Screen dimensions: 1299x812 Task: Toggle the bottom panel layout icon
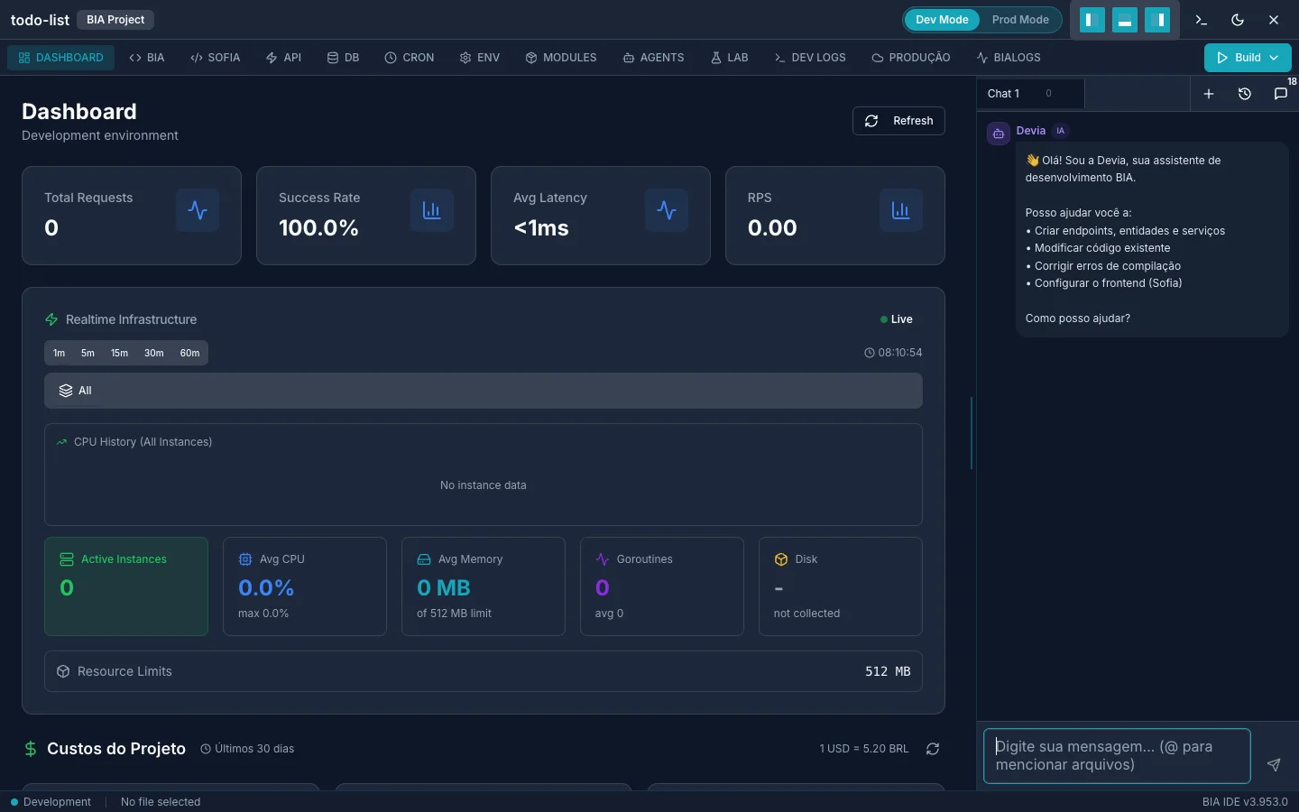(1125, 20)
